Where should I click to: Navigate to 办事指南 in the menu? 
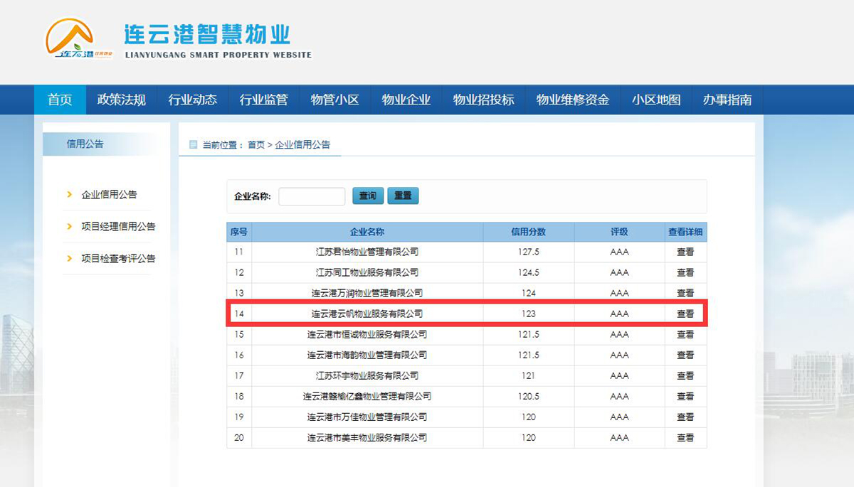(x=727, y=100)
